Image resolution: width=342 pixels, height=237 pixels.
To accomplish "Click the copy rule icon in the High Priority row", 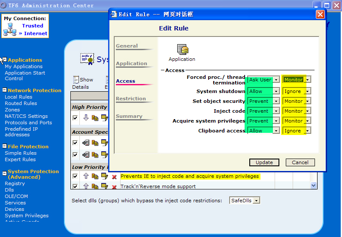I will (95, 118).
